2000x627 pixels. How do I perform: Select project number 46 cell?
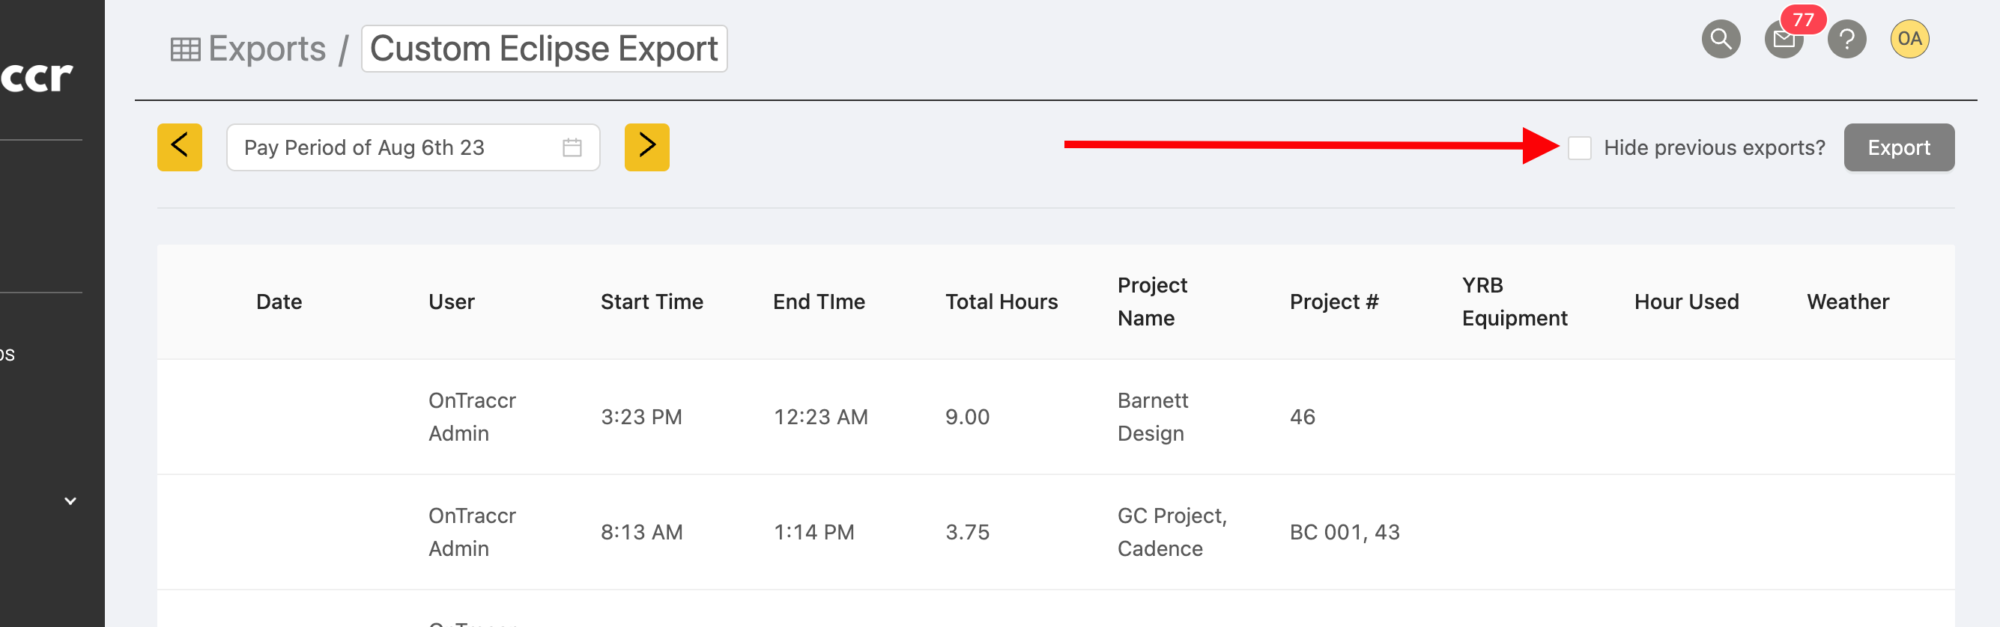[1302, 418]
